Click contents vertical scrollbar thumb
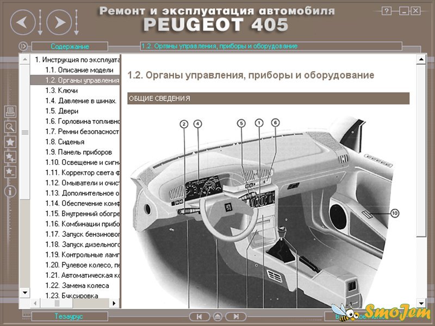The width and height of the screenshot is (435, 326). click(x=25, y=132)
